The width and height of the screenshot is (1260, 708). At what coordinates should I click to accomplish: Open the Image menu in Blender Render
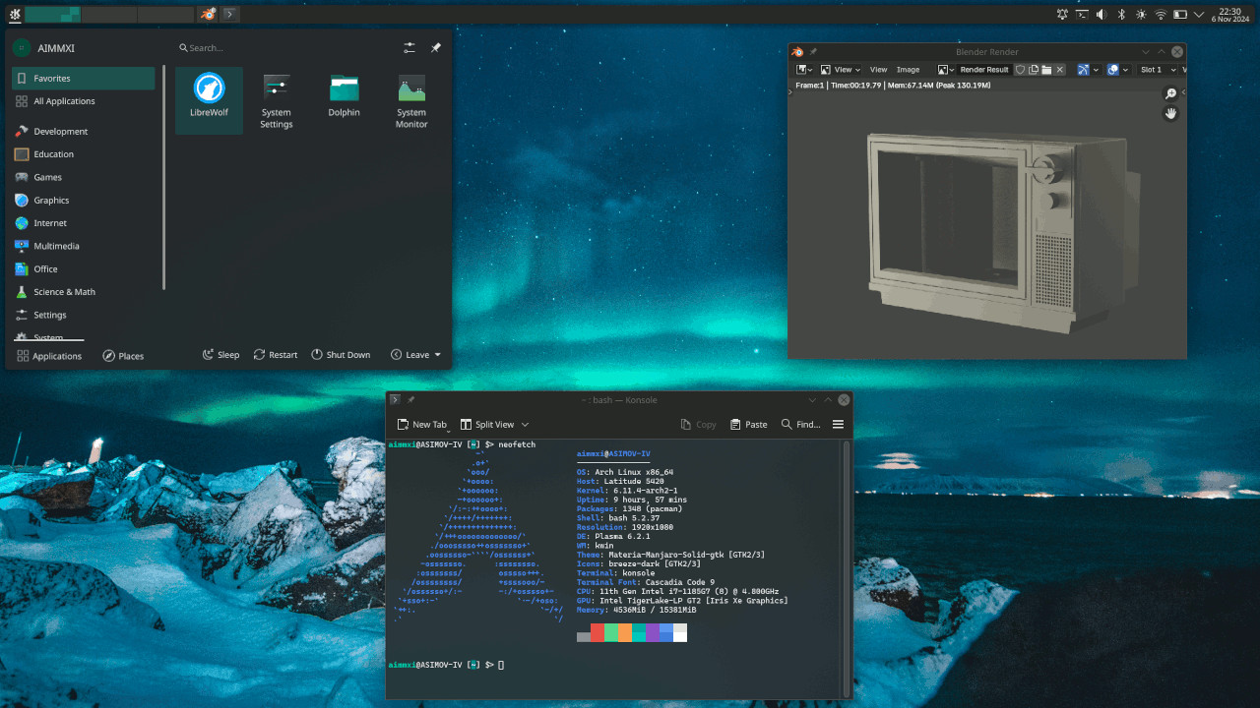908,70
